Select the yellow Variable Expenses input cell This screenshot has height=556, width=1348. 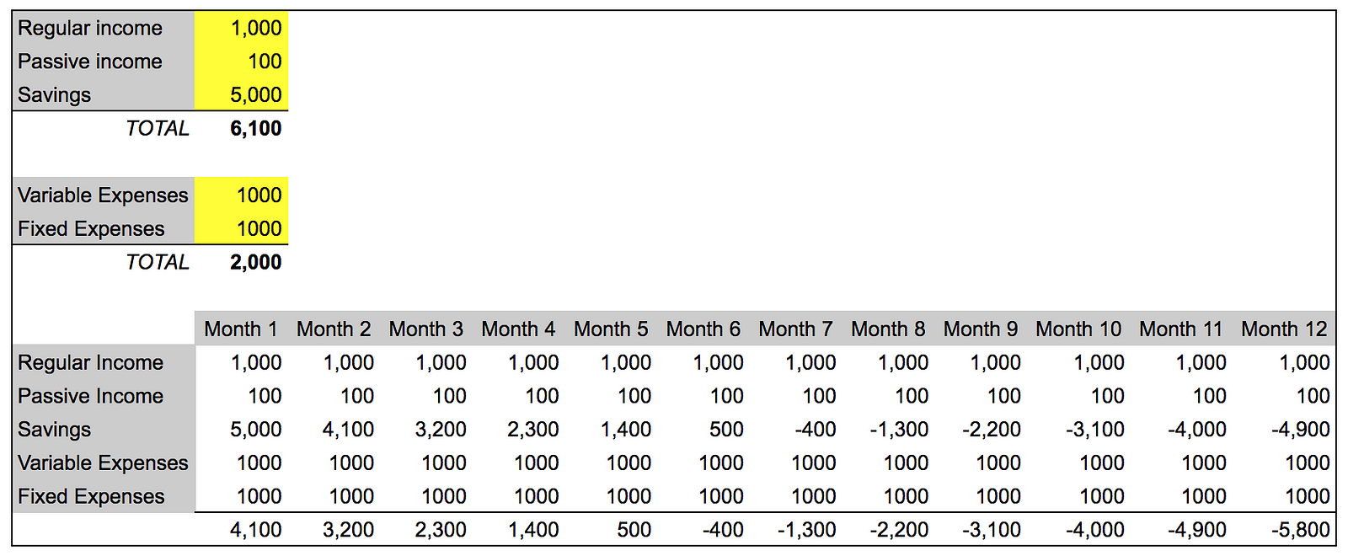(x=242, y=195)
